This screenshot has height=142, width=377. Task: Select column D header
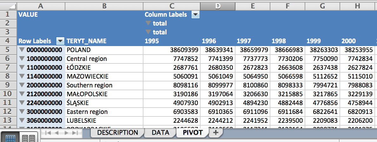[217, 6]
